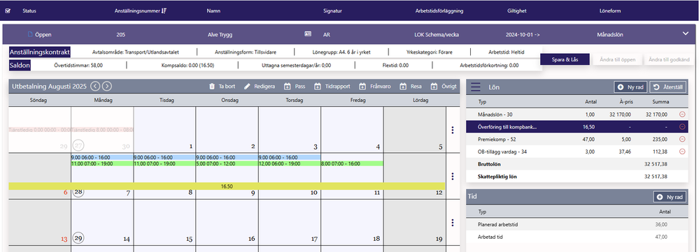Viewport: 699px width, 252px height.
Task: Add a Resa via its calendar icon
Action: (x=402, y=87)
